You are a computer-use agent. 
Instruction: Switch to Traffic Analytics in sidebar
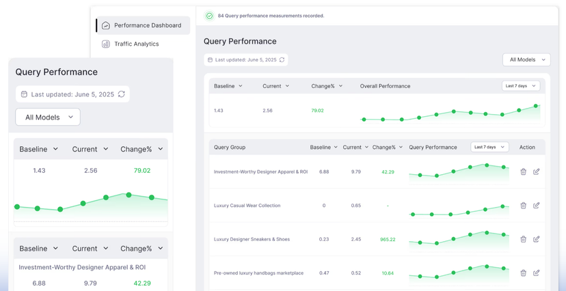point(135,44)
